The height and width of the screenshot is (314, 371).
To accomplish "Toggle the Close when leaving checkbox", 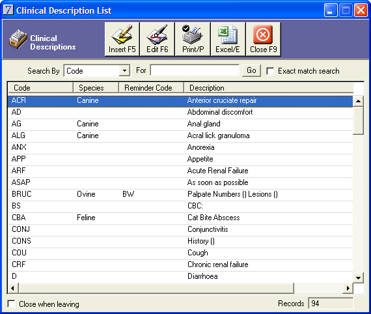I will coord(11,304).
